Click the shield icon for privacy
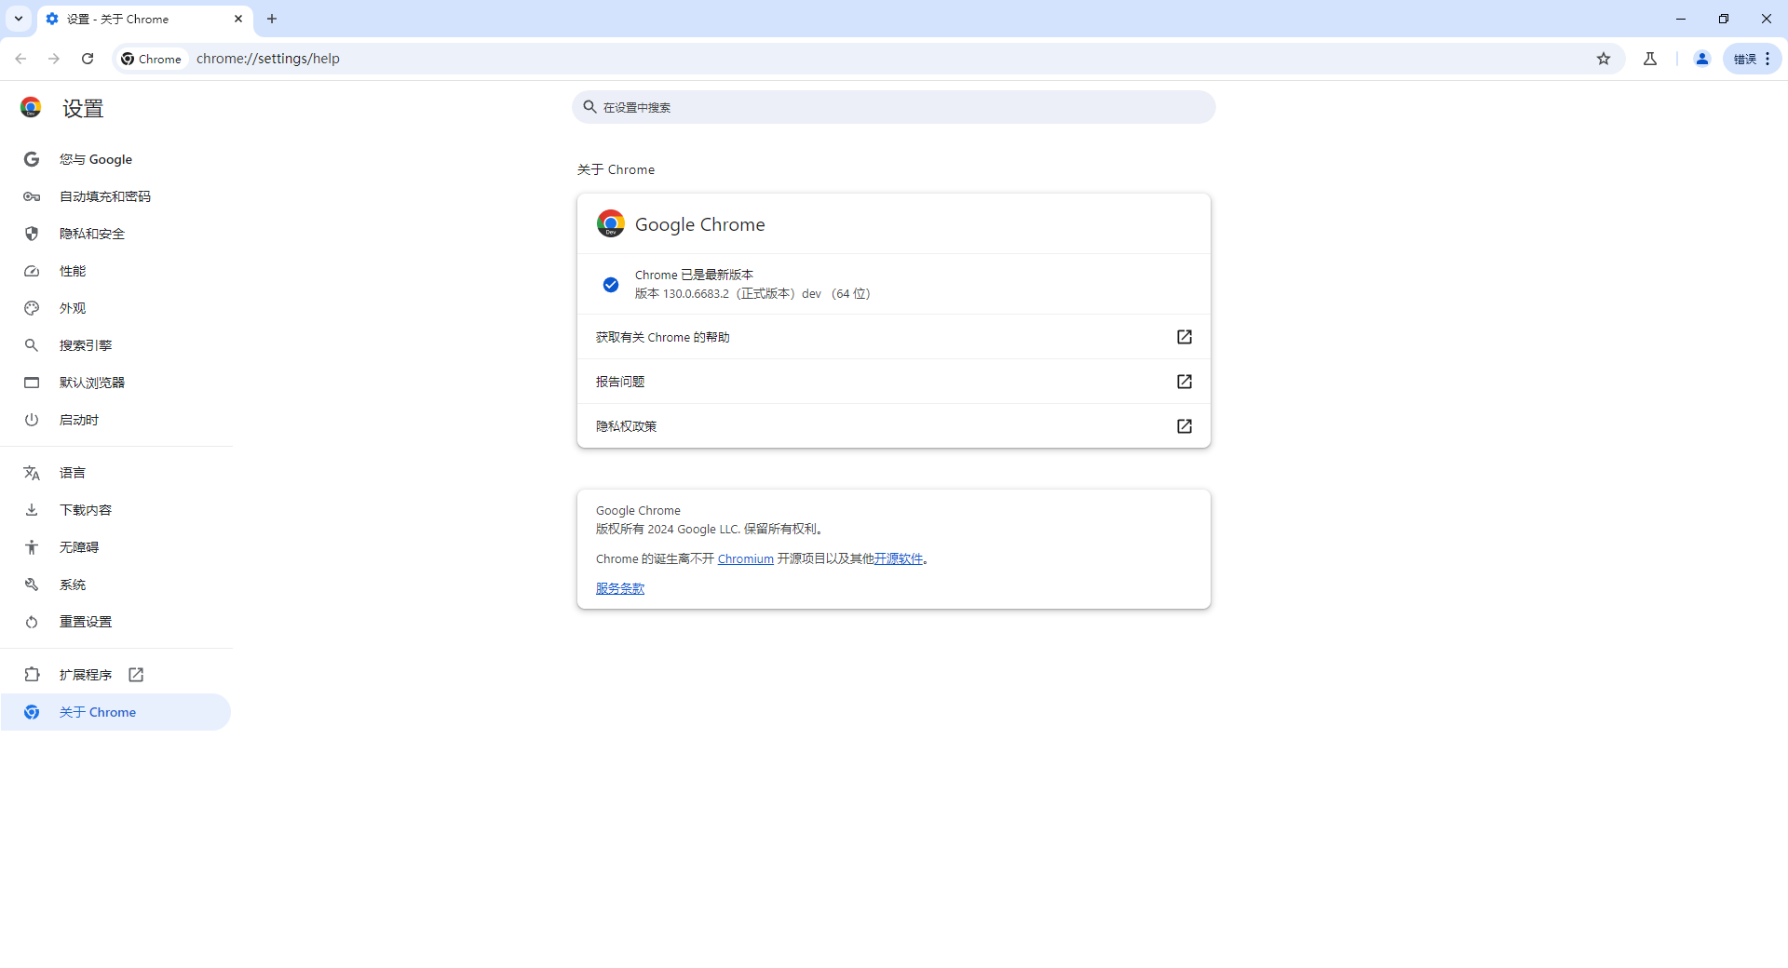This screenshot has height=968, width=1788. pyautogui.click(x=32, y=234)
